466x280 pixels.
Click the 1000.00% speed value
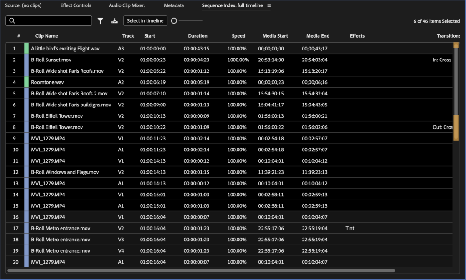[x=238, y=60]
